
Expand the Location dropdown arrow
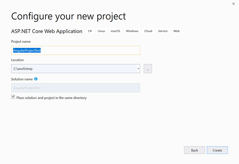[x=138, y=69]
